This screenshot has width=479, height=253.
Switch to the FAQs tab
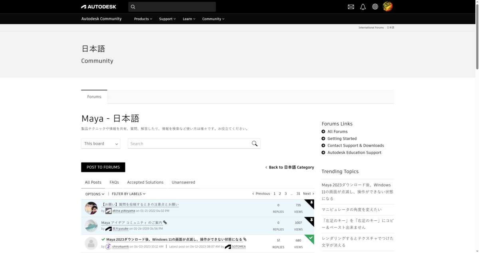(114, 182)
